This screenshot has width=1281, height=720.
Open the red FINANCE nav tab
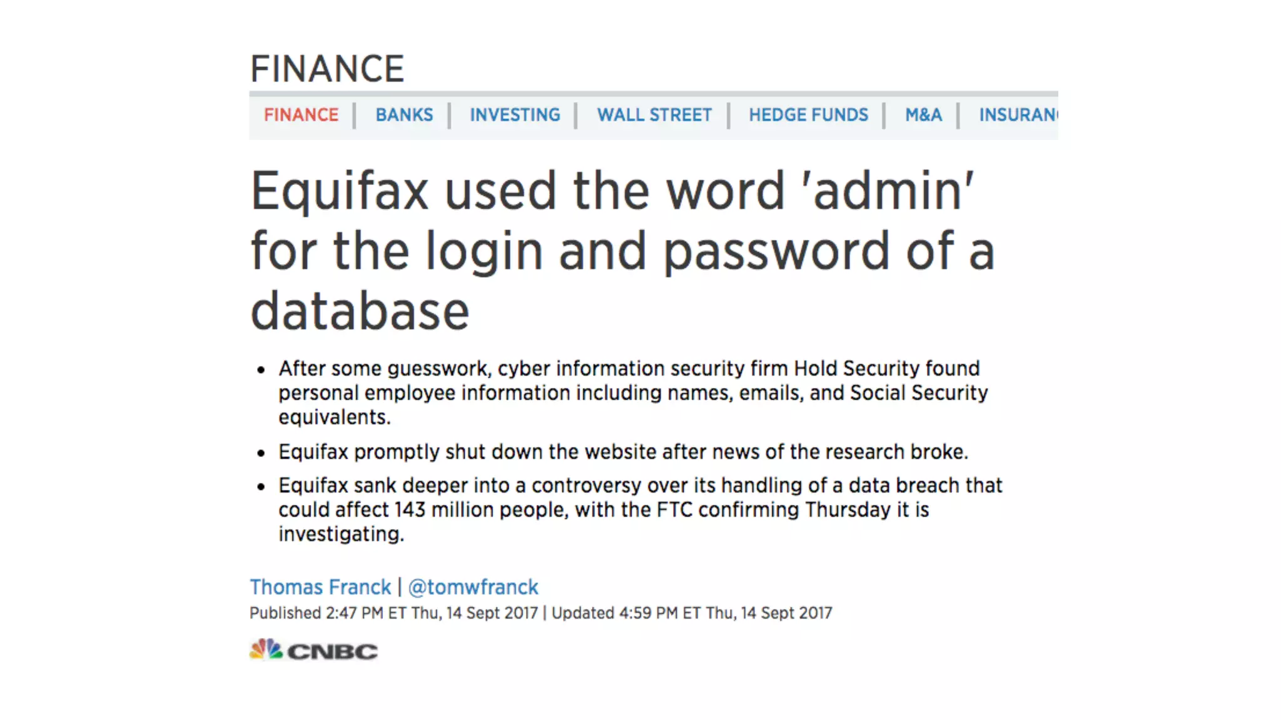(x=301, y=115)
